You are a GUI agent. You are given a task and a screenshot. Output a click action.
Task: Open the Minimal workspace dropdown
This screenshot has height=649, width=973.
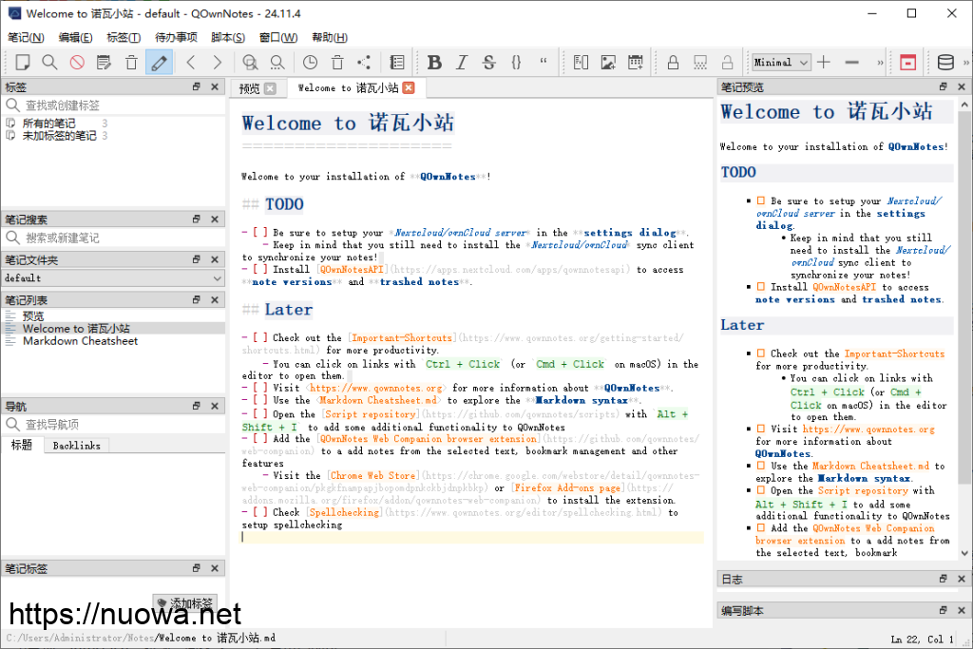click(x=780, y=63)
